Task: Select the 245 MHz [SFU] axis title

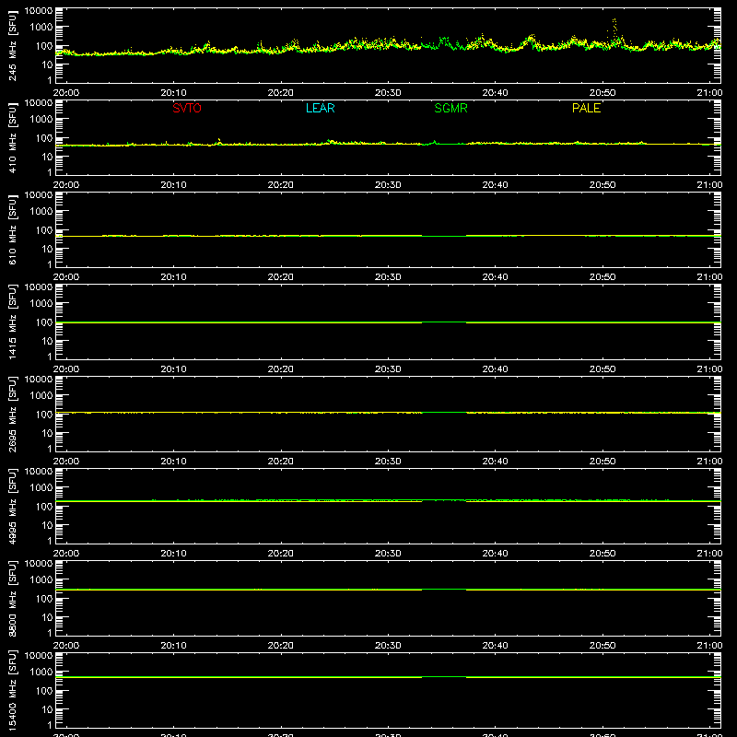Action: tap(13, 45)
